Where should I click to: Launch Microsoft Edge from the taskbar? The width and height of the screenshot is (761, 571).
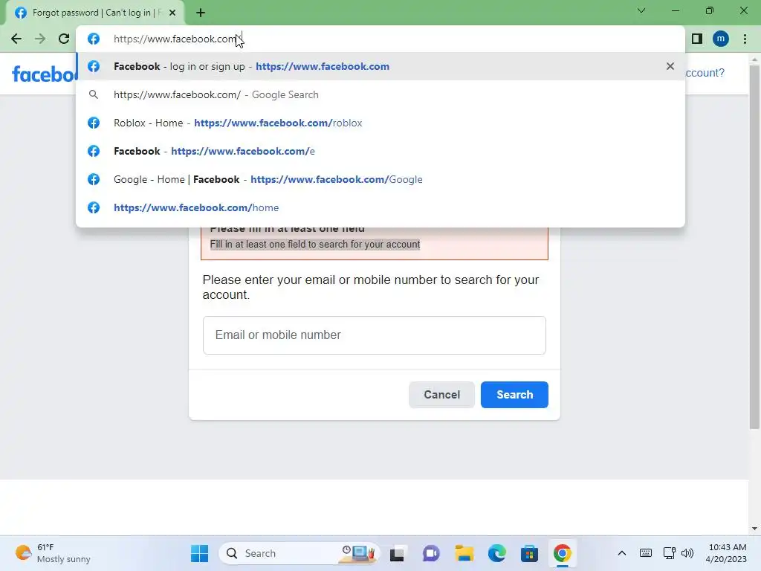(497, 553)
